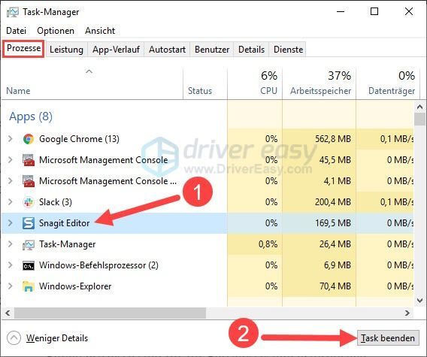Maximize the Task-Manager window
This screenshot has width=427, height=357.
point(374,11)
